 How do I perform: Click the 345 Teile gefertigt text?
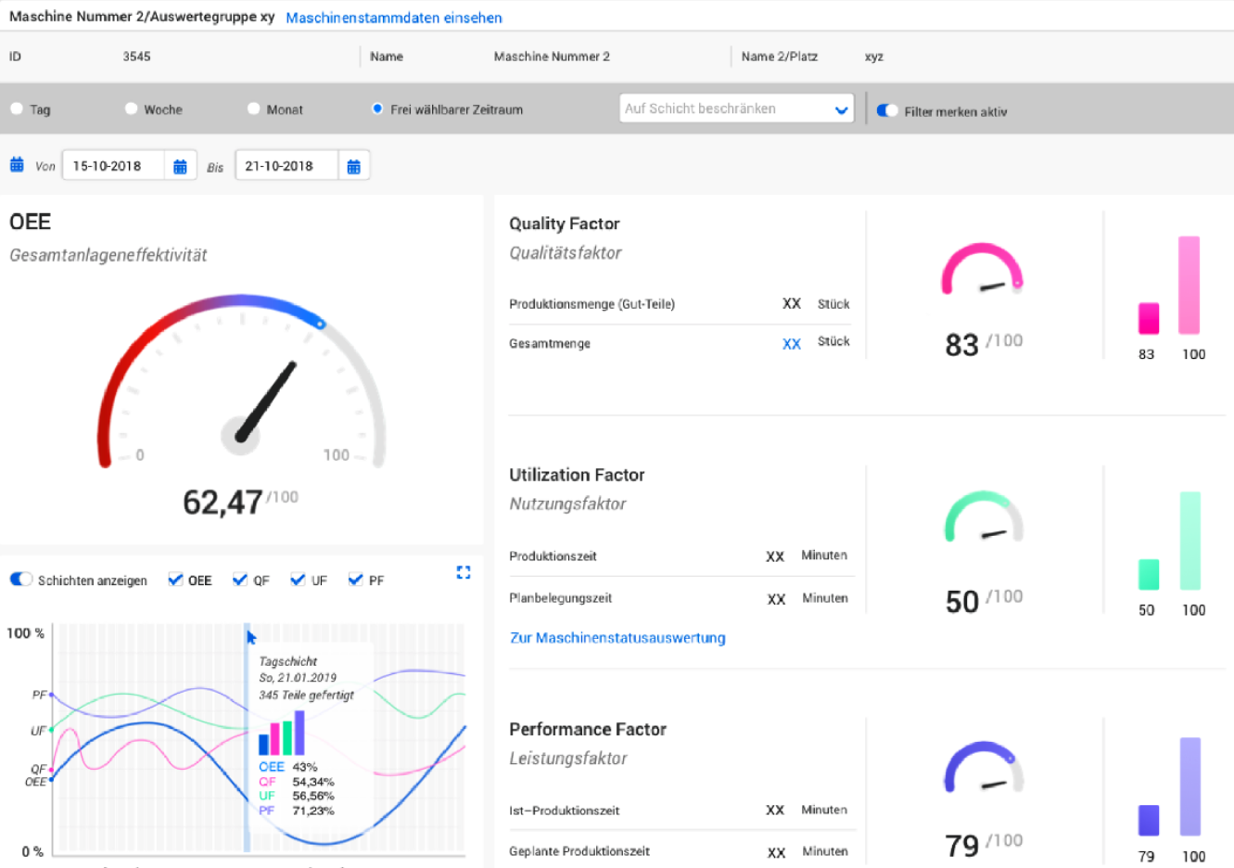click(x=306, y=695)
